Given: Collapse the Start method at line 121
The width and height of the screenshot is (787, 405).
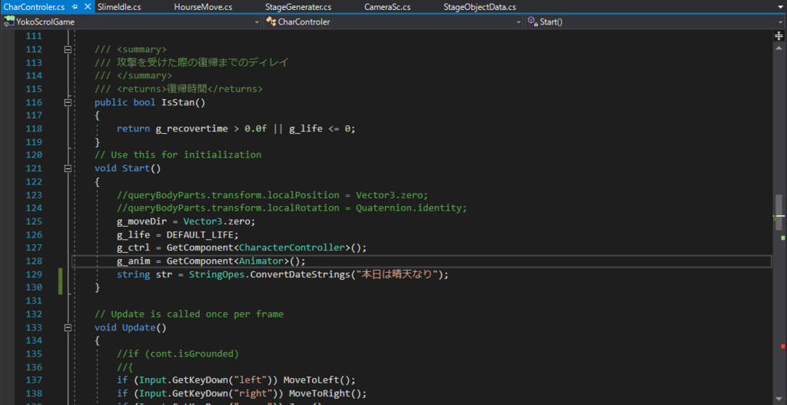Looking at the screenshot, I should [x=68, y=168].
